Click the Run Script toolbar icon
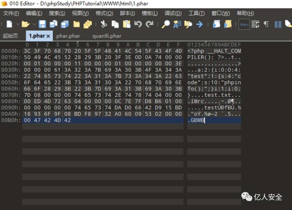 click(216, 24)
